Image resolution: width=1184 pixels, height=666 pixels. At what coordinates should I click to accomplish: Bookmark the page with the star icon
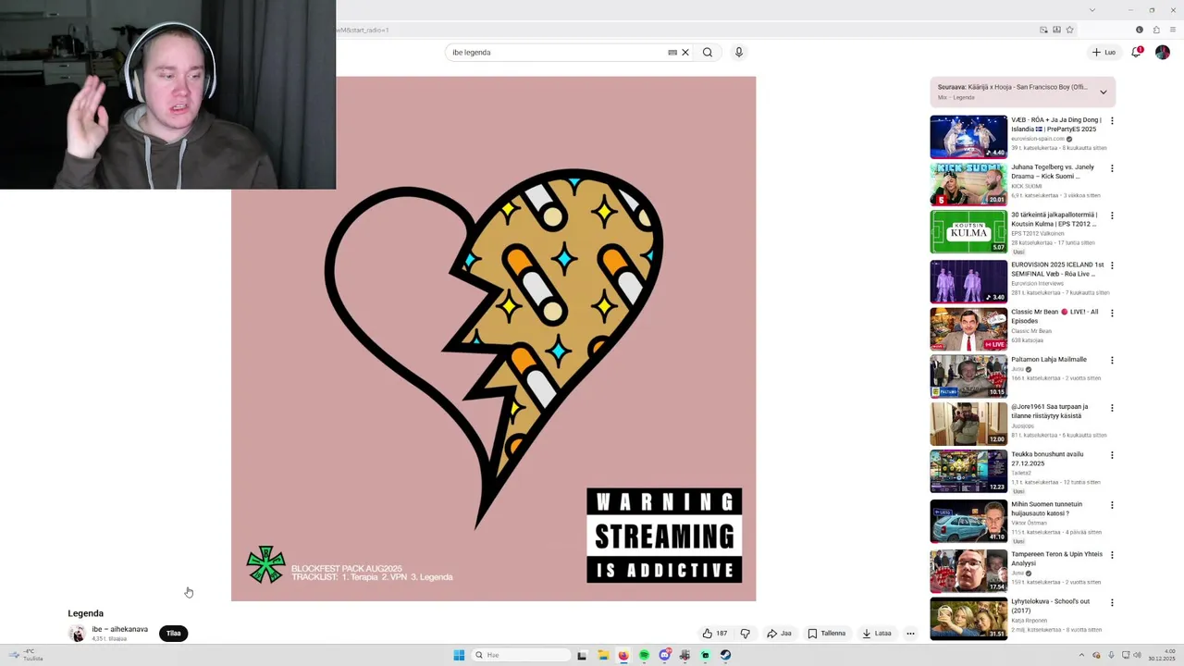point(1069,30)
